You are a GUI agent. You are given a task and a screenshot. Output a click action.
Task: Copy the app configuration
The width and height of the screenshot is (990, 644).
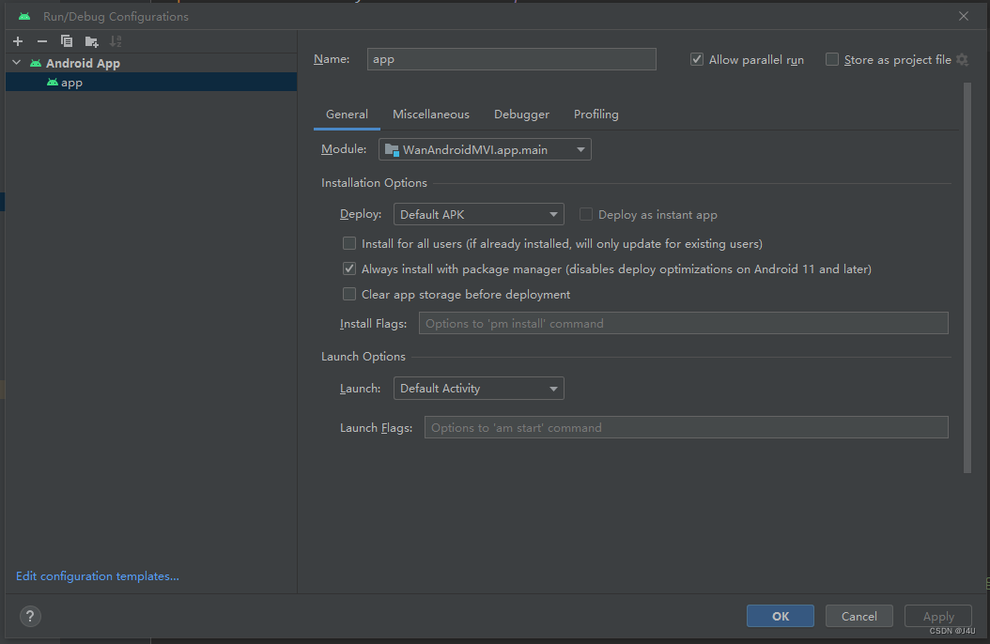pos(66,40)
